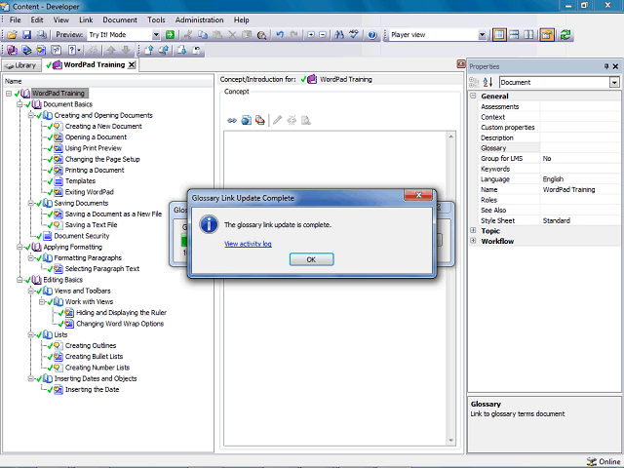Click the Save All icon
Image resolution: width=624 pixels, height=468 pixels.
pos(41,35)
